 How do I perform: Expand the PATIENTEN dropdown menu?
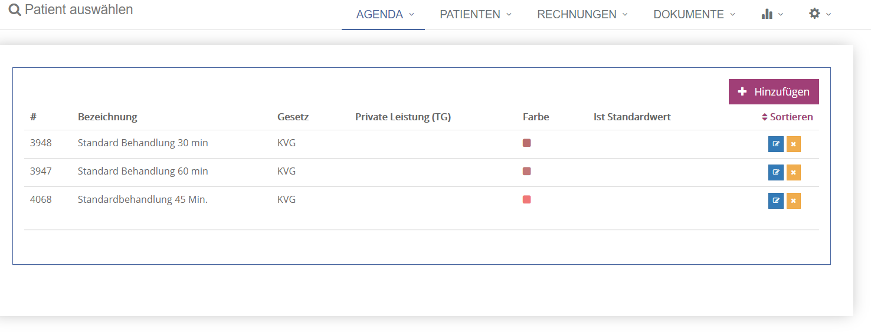(x=476, y=15)
